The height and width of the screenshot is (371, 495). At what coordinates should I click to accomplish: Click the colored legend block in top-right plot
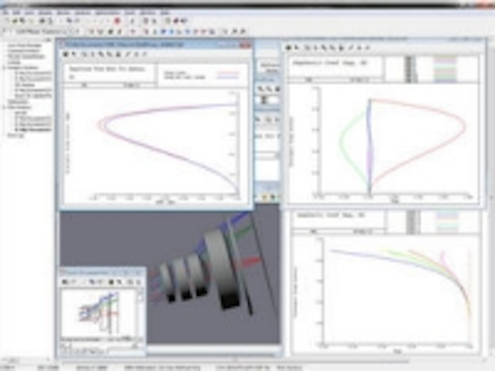445,68
